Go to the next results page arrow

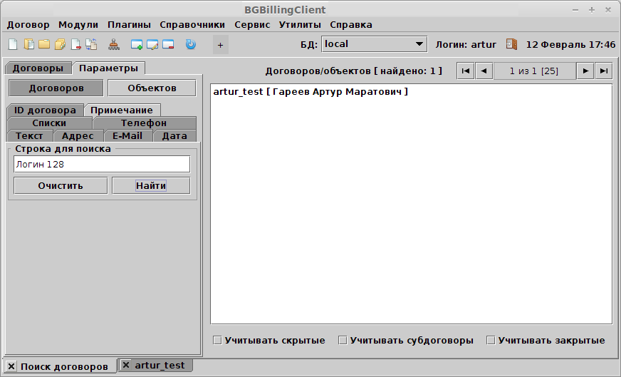585,71
